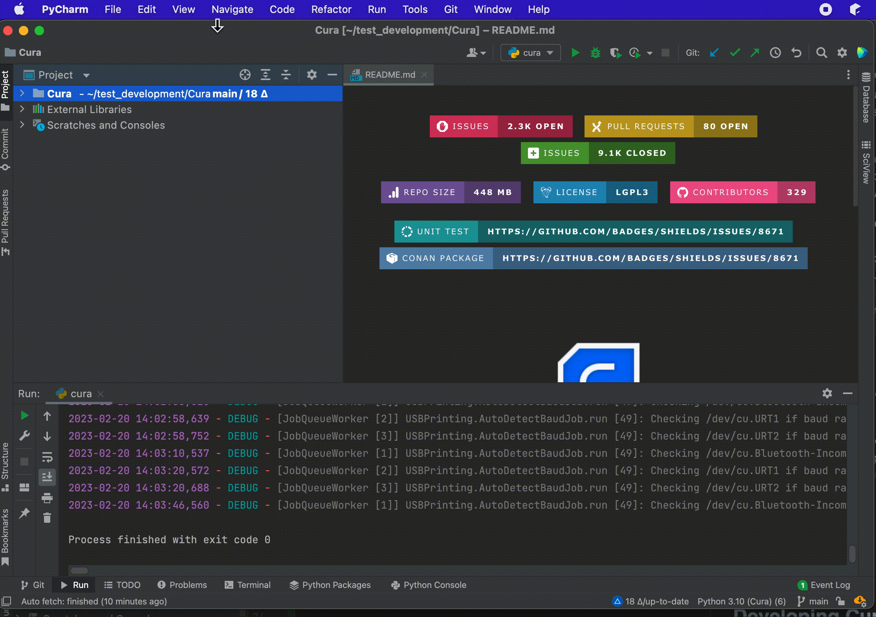The height and width of the screenshot is (617, 876).
Task: Show Git history clock icon
Action: (x=775, y=53)
